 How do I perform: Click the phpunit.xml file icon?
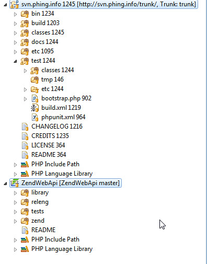(35, 118)
